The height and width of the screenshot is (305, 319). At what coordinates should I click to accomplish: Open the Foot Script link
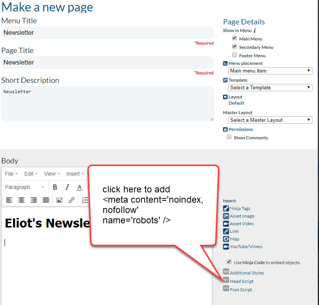(241, 290)
